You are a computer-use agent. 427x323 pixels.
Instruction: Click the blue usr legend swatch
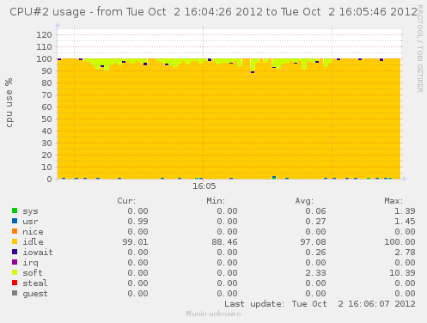15,221
